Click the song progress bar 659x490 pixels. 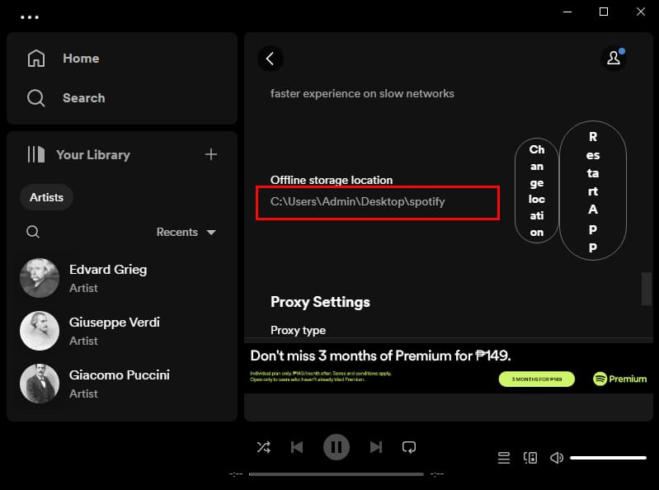[337, 474]
